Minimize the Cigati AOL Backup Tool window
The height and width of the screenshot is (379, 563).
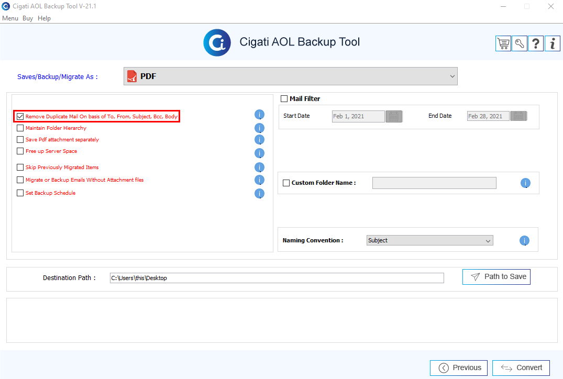[x=503, y=6]
